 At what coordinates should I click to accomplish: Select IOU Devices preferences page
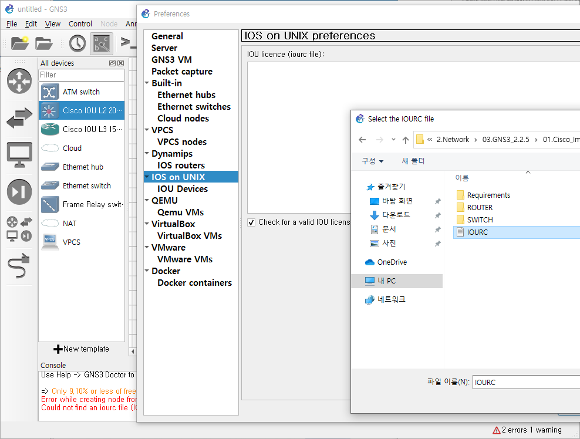[183, 188]
